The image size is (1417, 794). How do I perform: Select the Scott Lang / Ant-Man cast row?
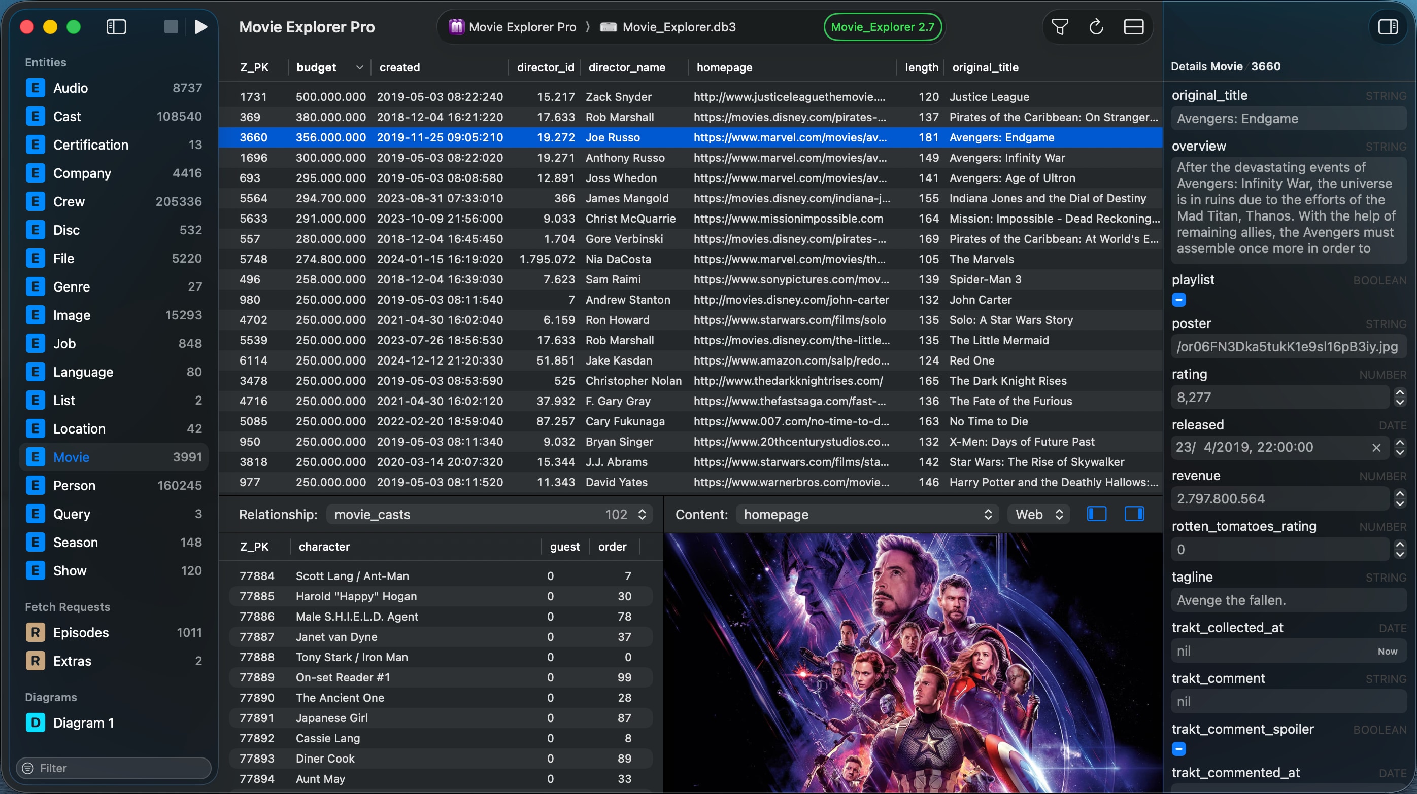(441, 576)
